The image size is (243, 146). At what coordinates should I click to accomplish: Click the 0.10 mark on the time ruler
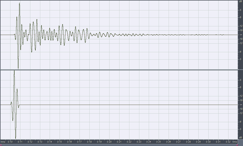click(x=10, y=142)
